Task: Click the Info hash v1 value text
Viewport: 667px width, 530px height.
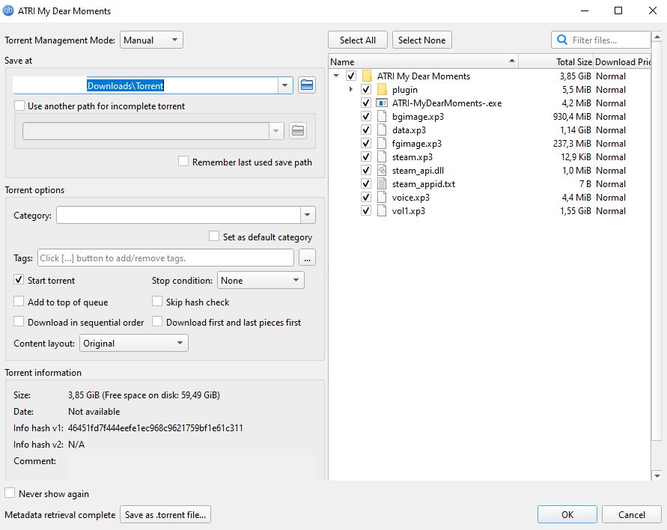Action: (155, 428)
